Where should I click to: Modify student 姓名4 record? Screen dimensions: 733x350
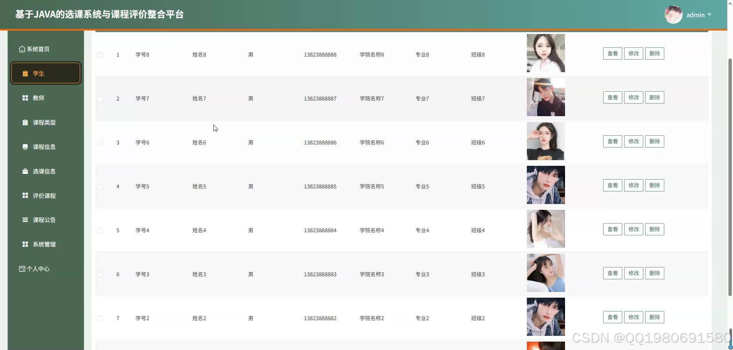(633, 229)
